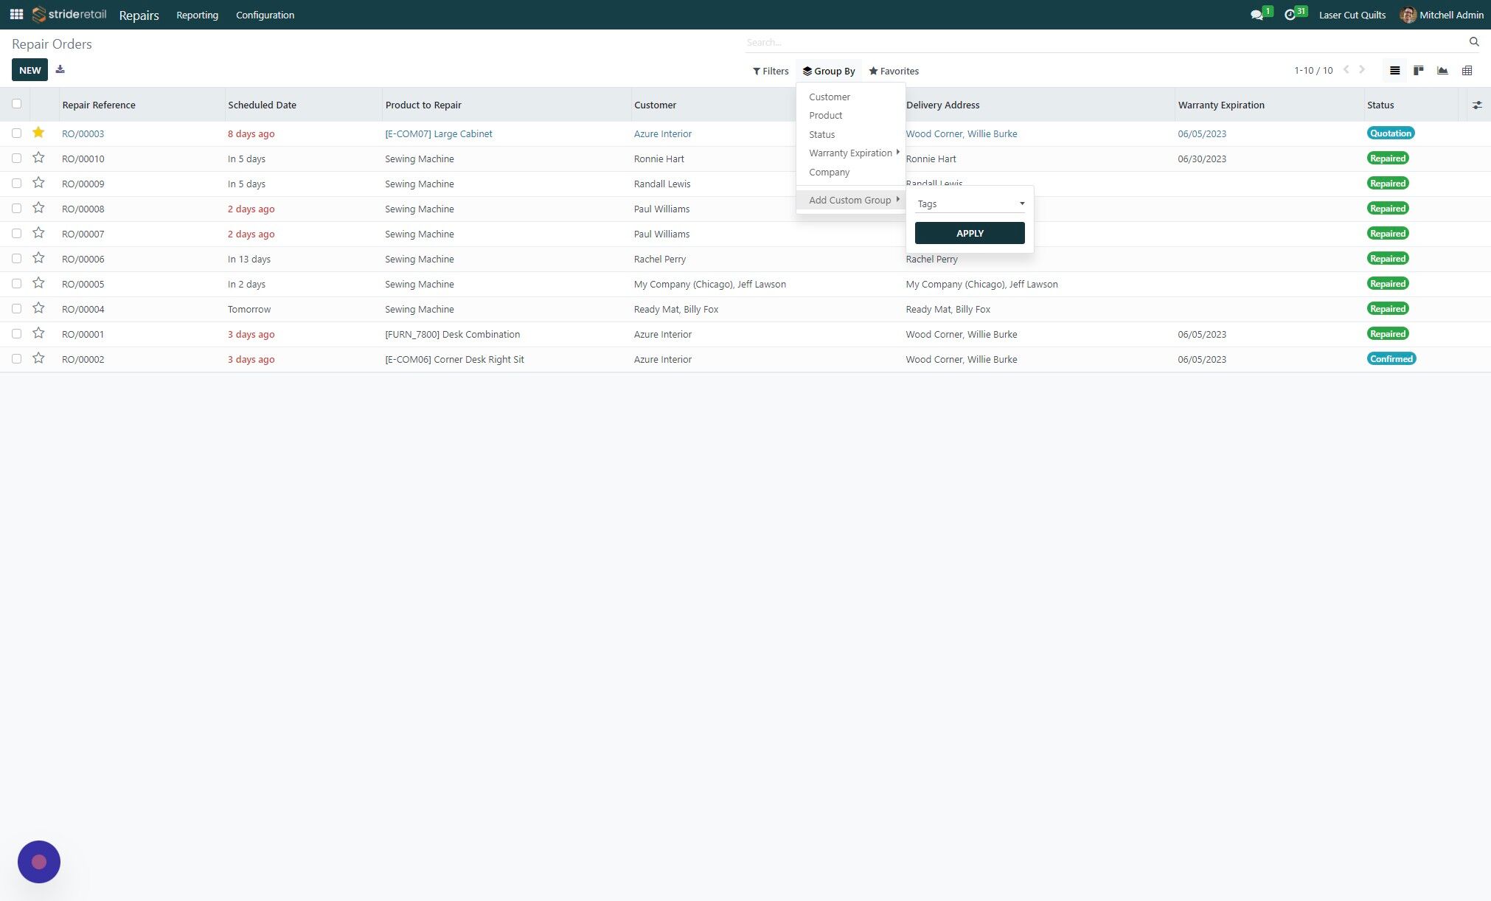Click the Search input field
The width and height of the screenshot is (1491, 901).
(1105, 42)
